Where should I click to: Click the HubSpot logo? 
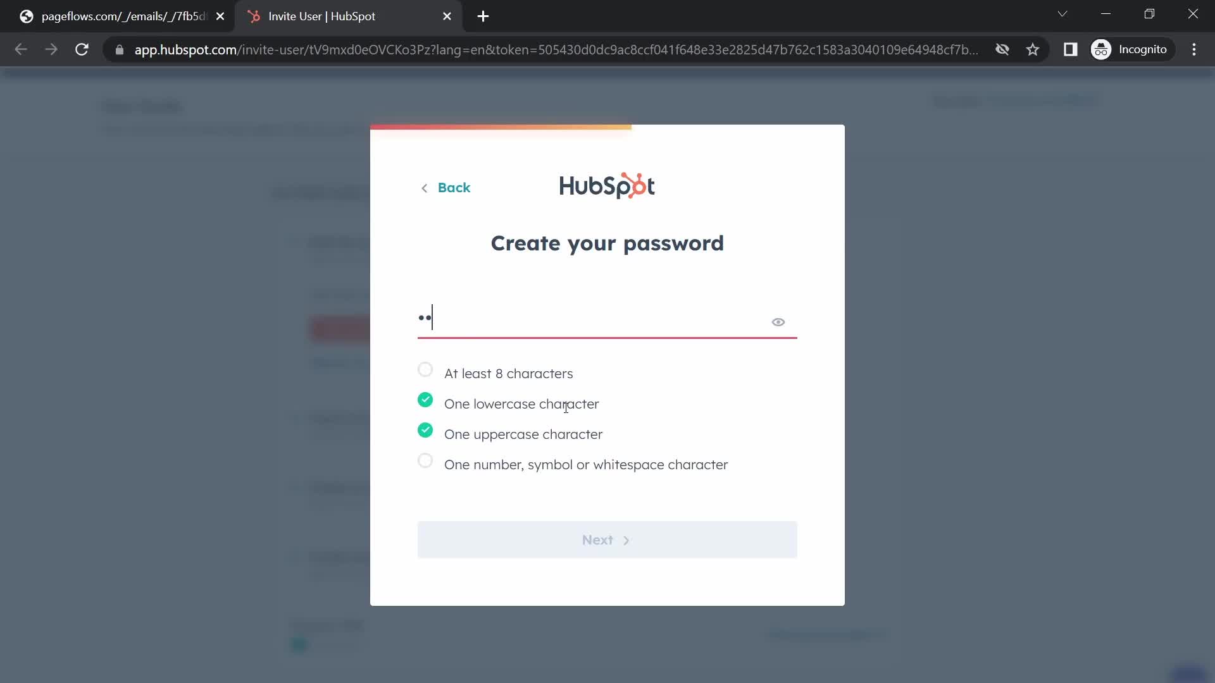pos(607,185)
